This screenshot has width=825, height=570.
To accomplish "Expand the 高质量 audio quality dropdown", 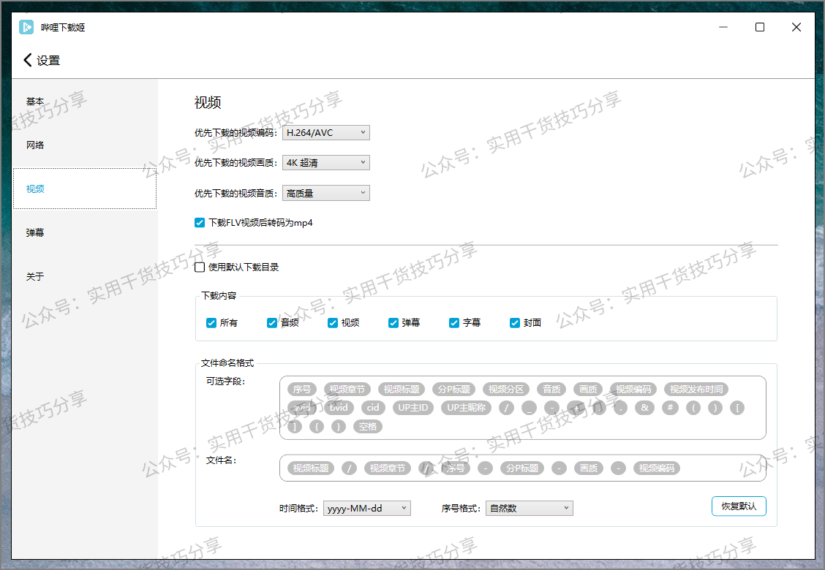I will (325, 193).
